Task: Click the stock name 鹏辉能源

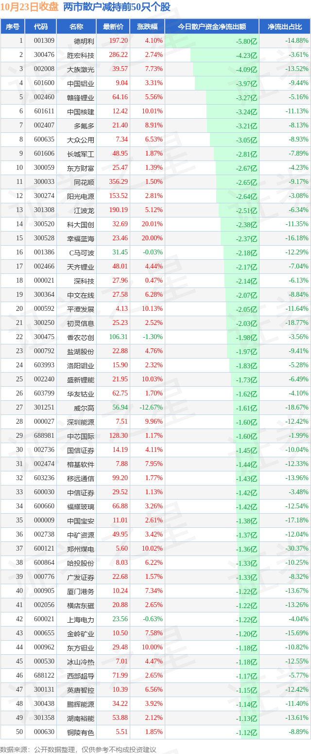Action: pos(80,704)
